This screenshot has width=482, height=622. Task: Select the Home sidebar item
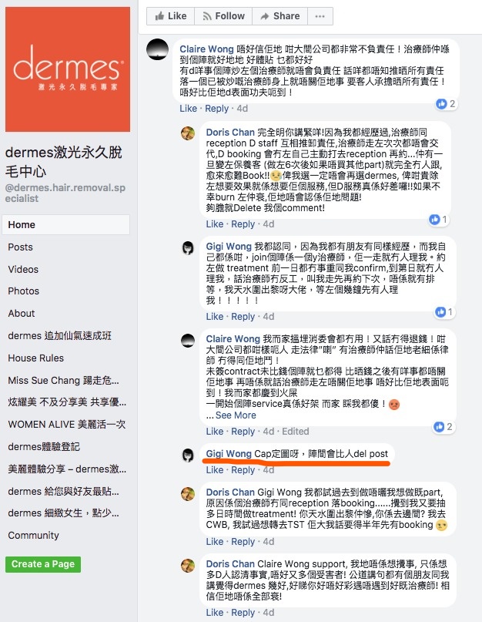65,224
